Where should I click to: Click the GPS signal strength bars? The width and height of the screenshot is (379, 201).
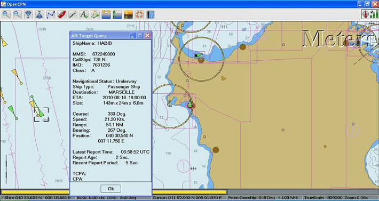pyautogui.click(x=374, y=14)
